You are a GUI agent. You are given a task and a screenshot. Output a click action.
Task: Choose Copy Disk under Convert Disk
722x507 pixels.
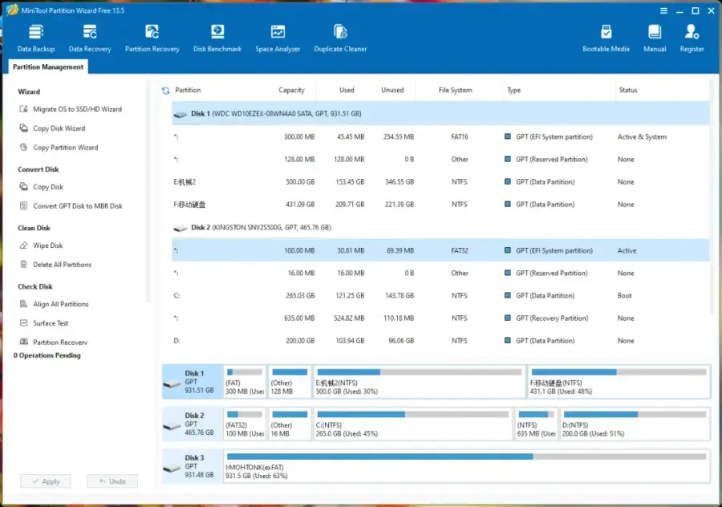pyautogui.click(x=42, y=186)
